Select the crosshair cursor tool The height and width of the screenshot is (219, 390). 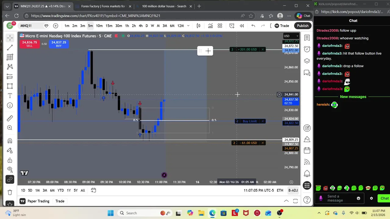coord(10,38)
